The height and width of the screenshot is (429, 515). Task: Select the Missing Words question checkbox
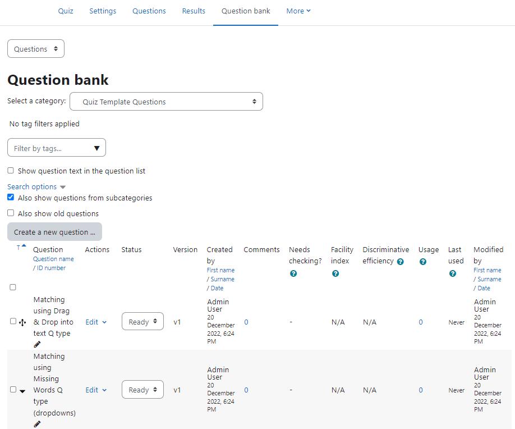coord(13,390)
